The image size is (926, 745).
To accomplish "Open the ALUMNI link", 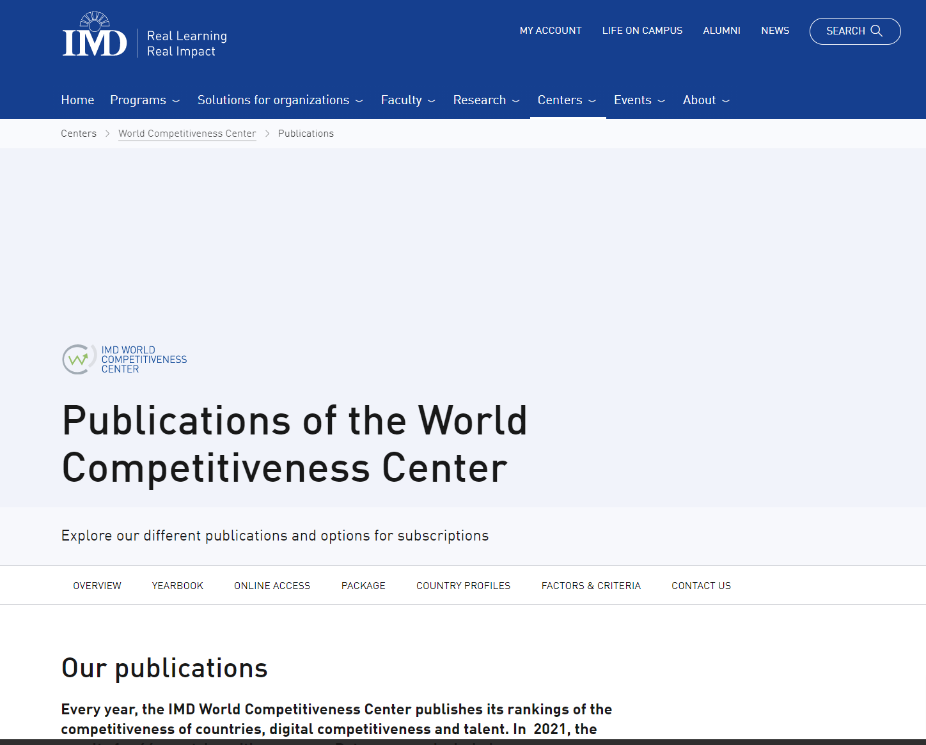I will coord(721,31).
